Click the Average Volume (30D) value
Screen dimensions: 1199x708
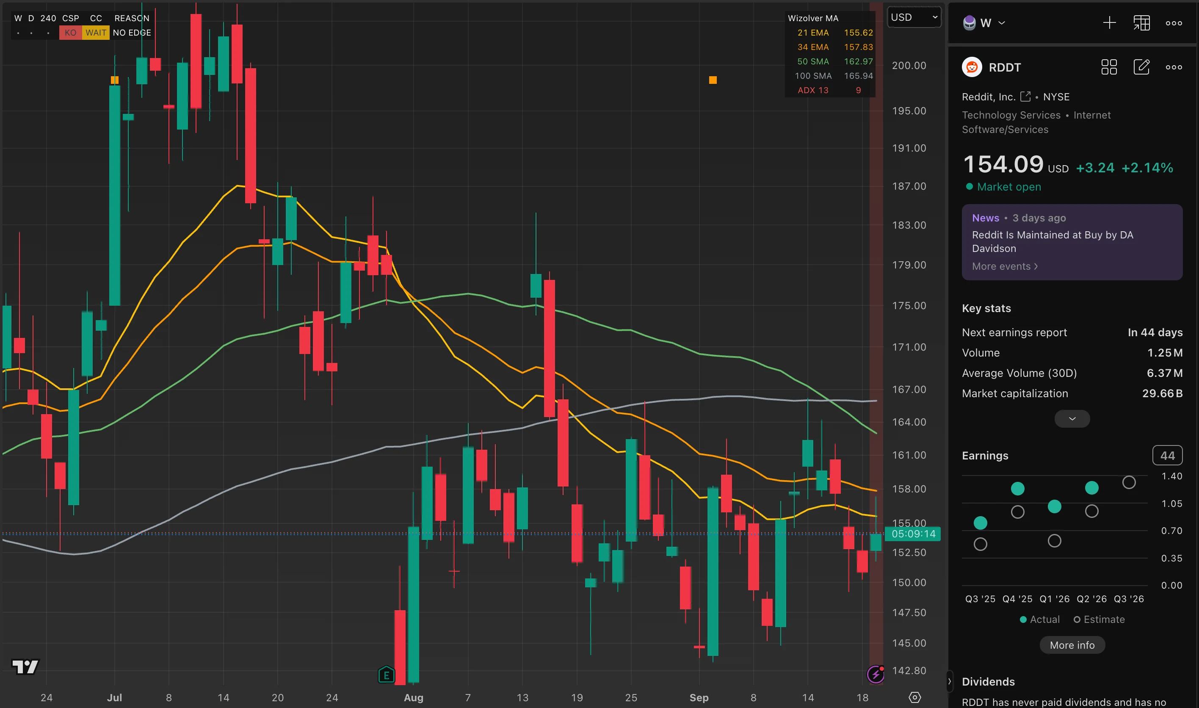pyautogui.click(x=1165, y=373)
